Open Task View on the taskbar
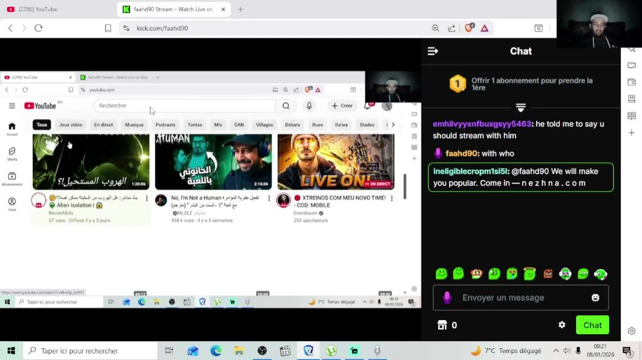The height and width of the screenshot is (360, 642). tap(169, 351)
